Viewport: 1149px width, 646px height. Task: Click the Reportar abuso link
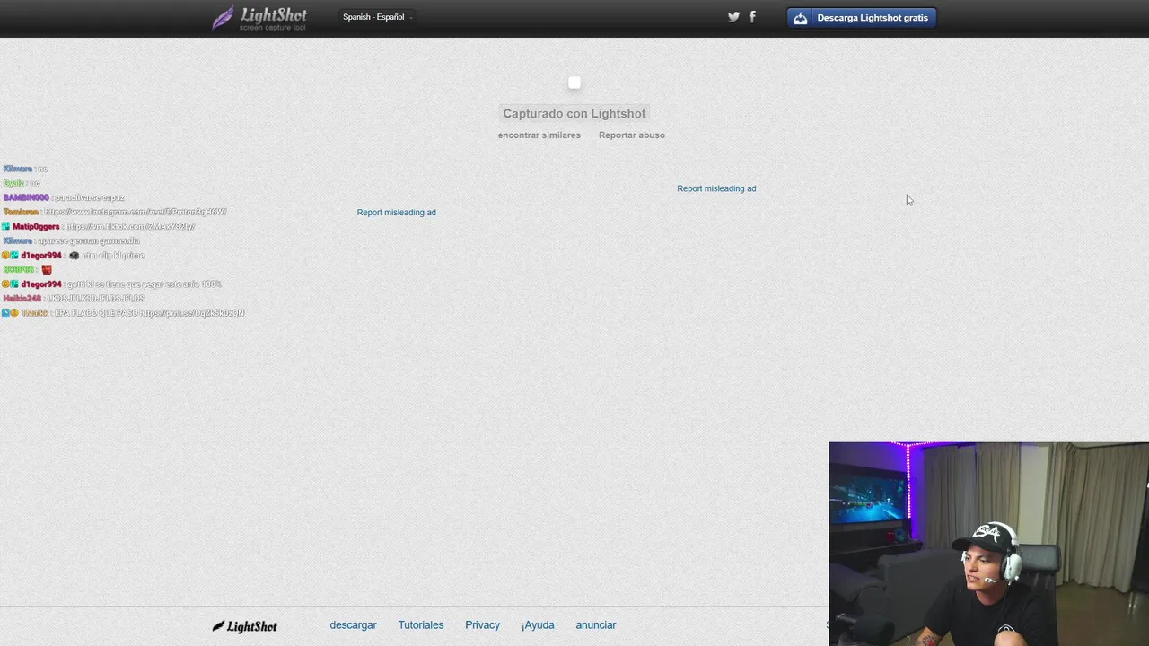(x=632, y=135)
